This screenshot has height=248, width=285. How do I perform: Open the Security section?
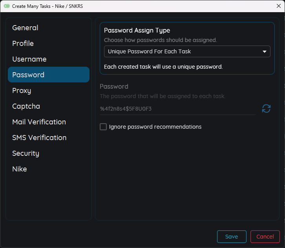pyautogui.click(x=26, y=153)
